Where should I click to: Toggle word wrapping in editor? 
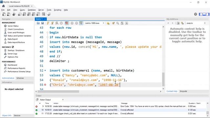(x=126, y=23)
